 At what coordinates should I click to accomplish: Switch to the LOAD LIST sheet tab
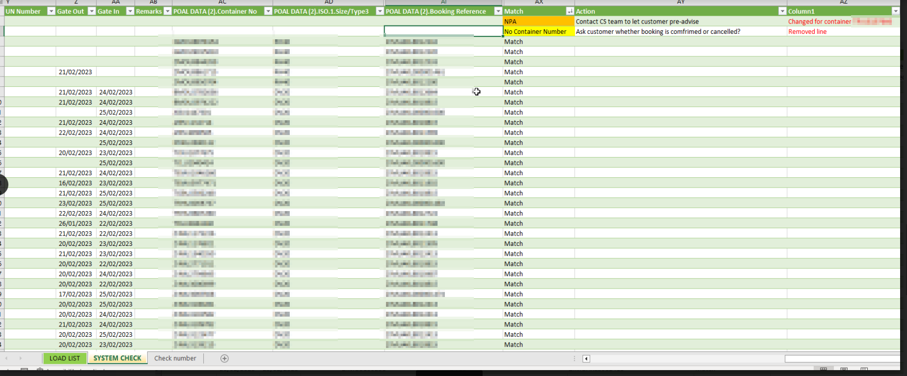click(64, 358)
